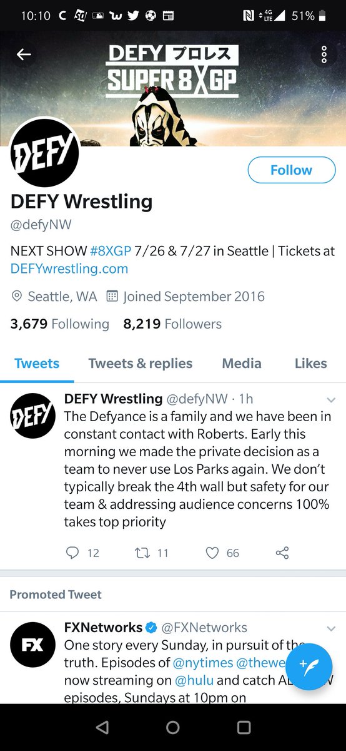Image resolution: width=346 pixels, height=751 pixels.
Task: Switch to the Media tab
Action: [x=242, y=363]
